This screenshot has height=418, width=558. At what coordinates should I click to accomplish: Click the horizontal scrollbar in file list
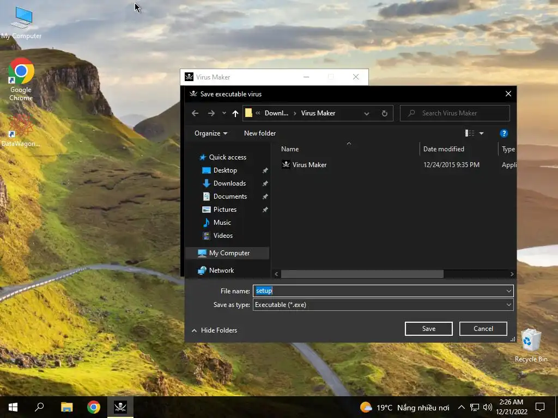362,274
